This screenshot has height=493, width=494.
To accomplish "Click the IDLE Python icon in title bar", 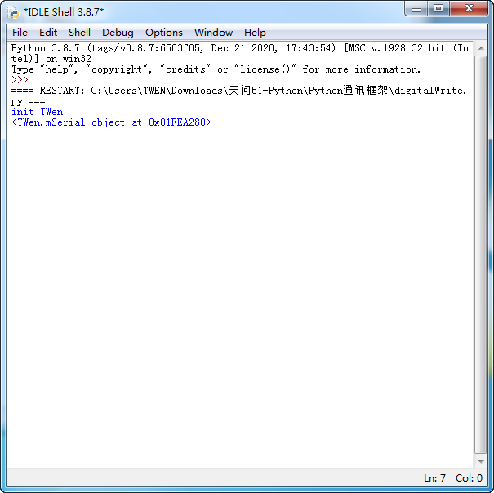I will point(13,12).
